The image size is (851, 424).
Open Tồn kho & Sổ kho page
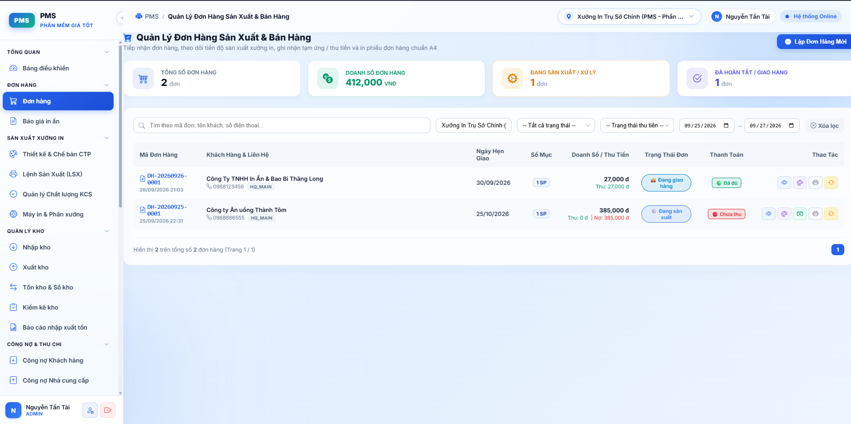(x=58, y=287)
